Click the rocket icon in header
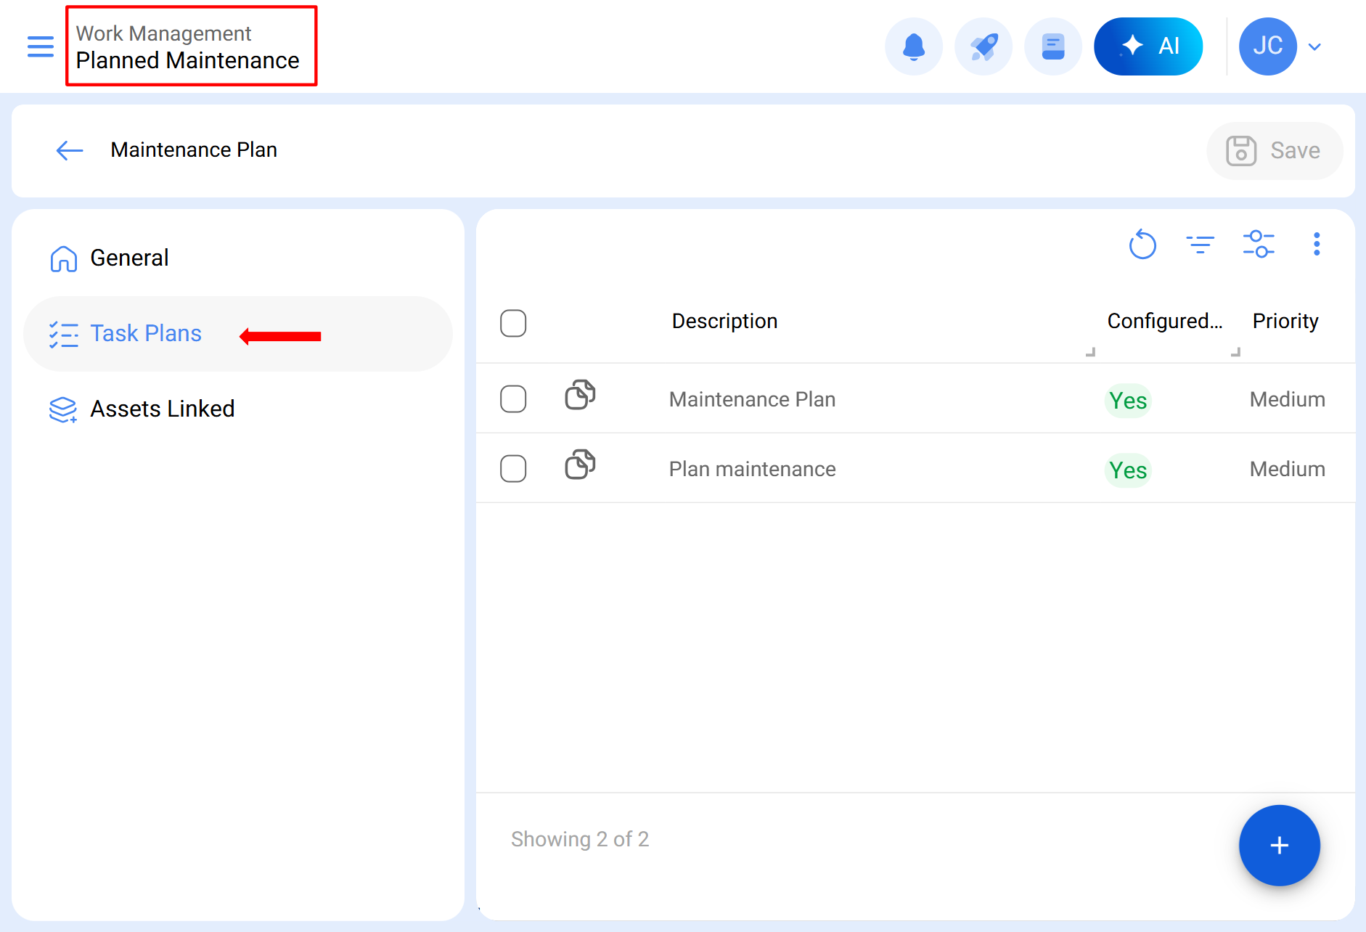 point(983,46)
